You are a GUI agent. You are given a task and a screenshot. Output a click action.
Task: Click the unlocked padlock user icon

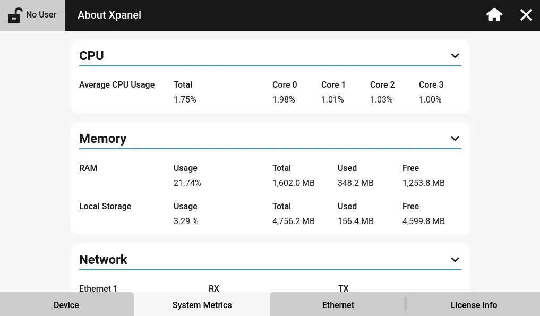pyautogui.click(x=15, y=15)
